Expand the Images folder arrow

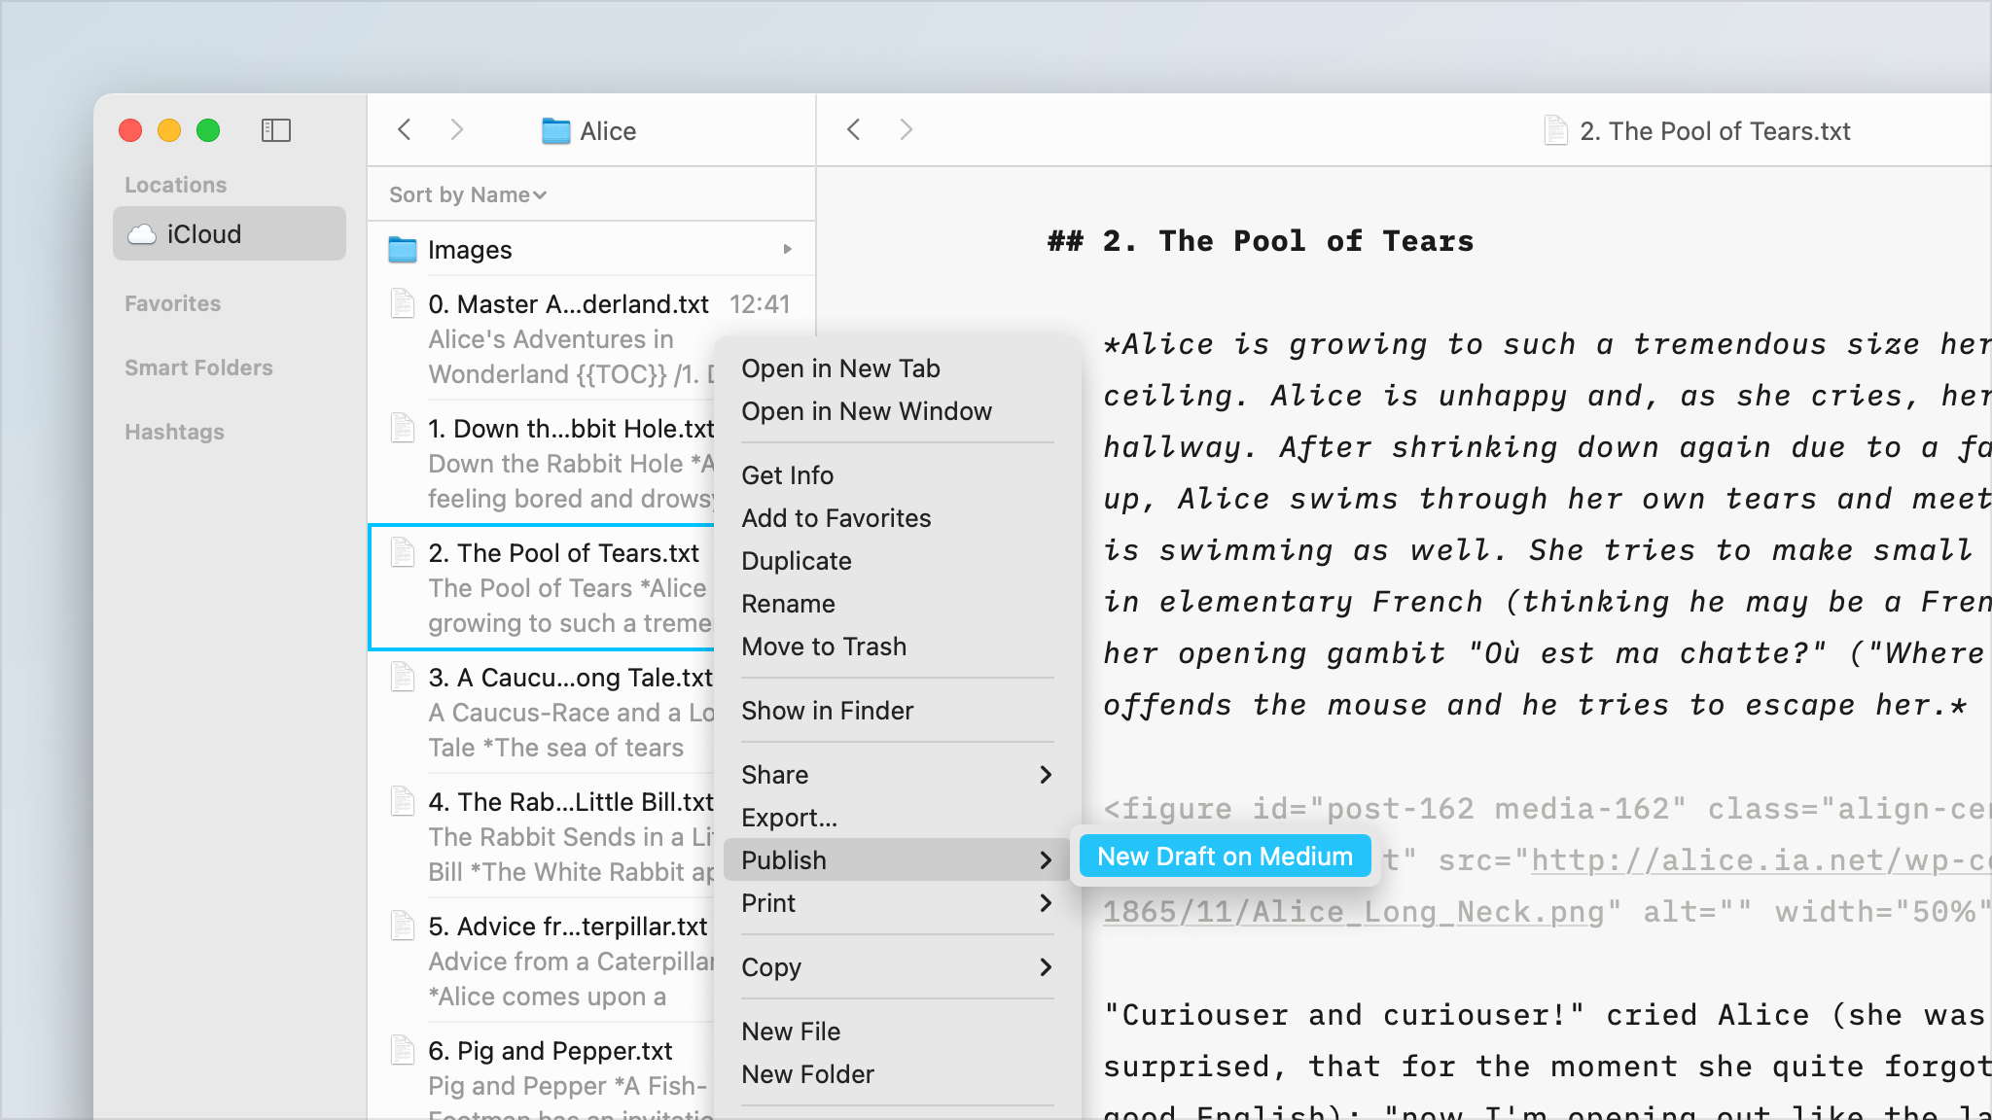(x=788, y=250)
